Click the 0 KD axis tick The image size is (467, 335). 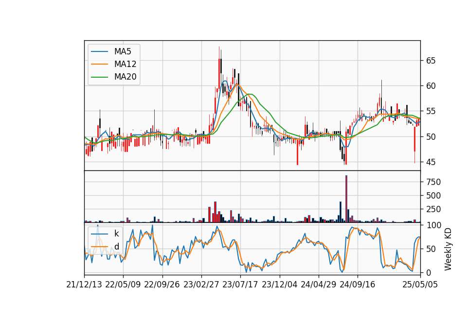pyautogui.click(x=429, y=272)
